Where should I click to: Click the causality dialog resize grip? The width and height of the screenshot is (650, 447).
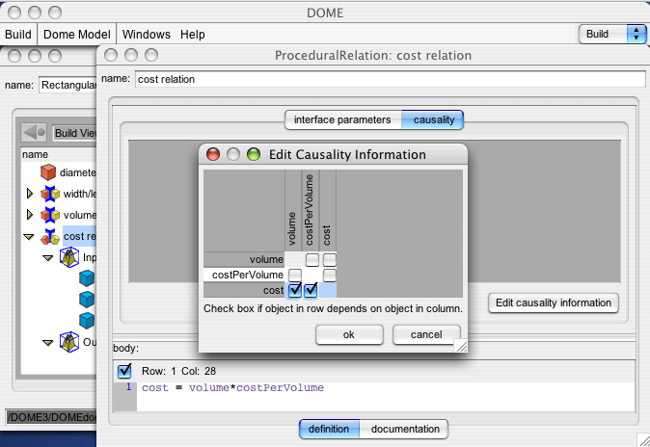point(461,347)
